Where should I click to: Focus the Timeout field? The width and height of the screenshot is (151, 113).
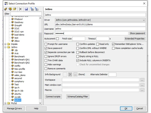point(103,39)
